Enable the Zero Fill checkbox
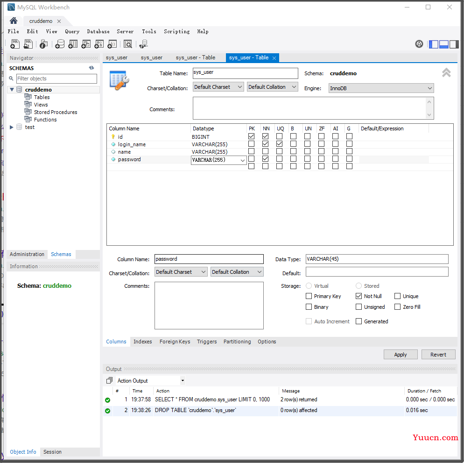The height and width of the screenshot is (463, 464). [x=397, y=306]
